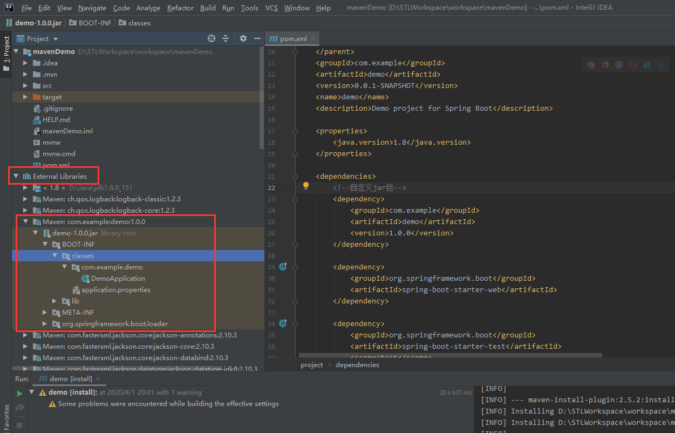Collapse all nodes in Project panel

tap(226, 38)
